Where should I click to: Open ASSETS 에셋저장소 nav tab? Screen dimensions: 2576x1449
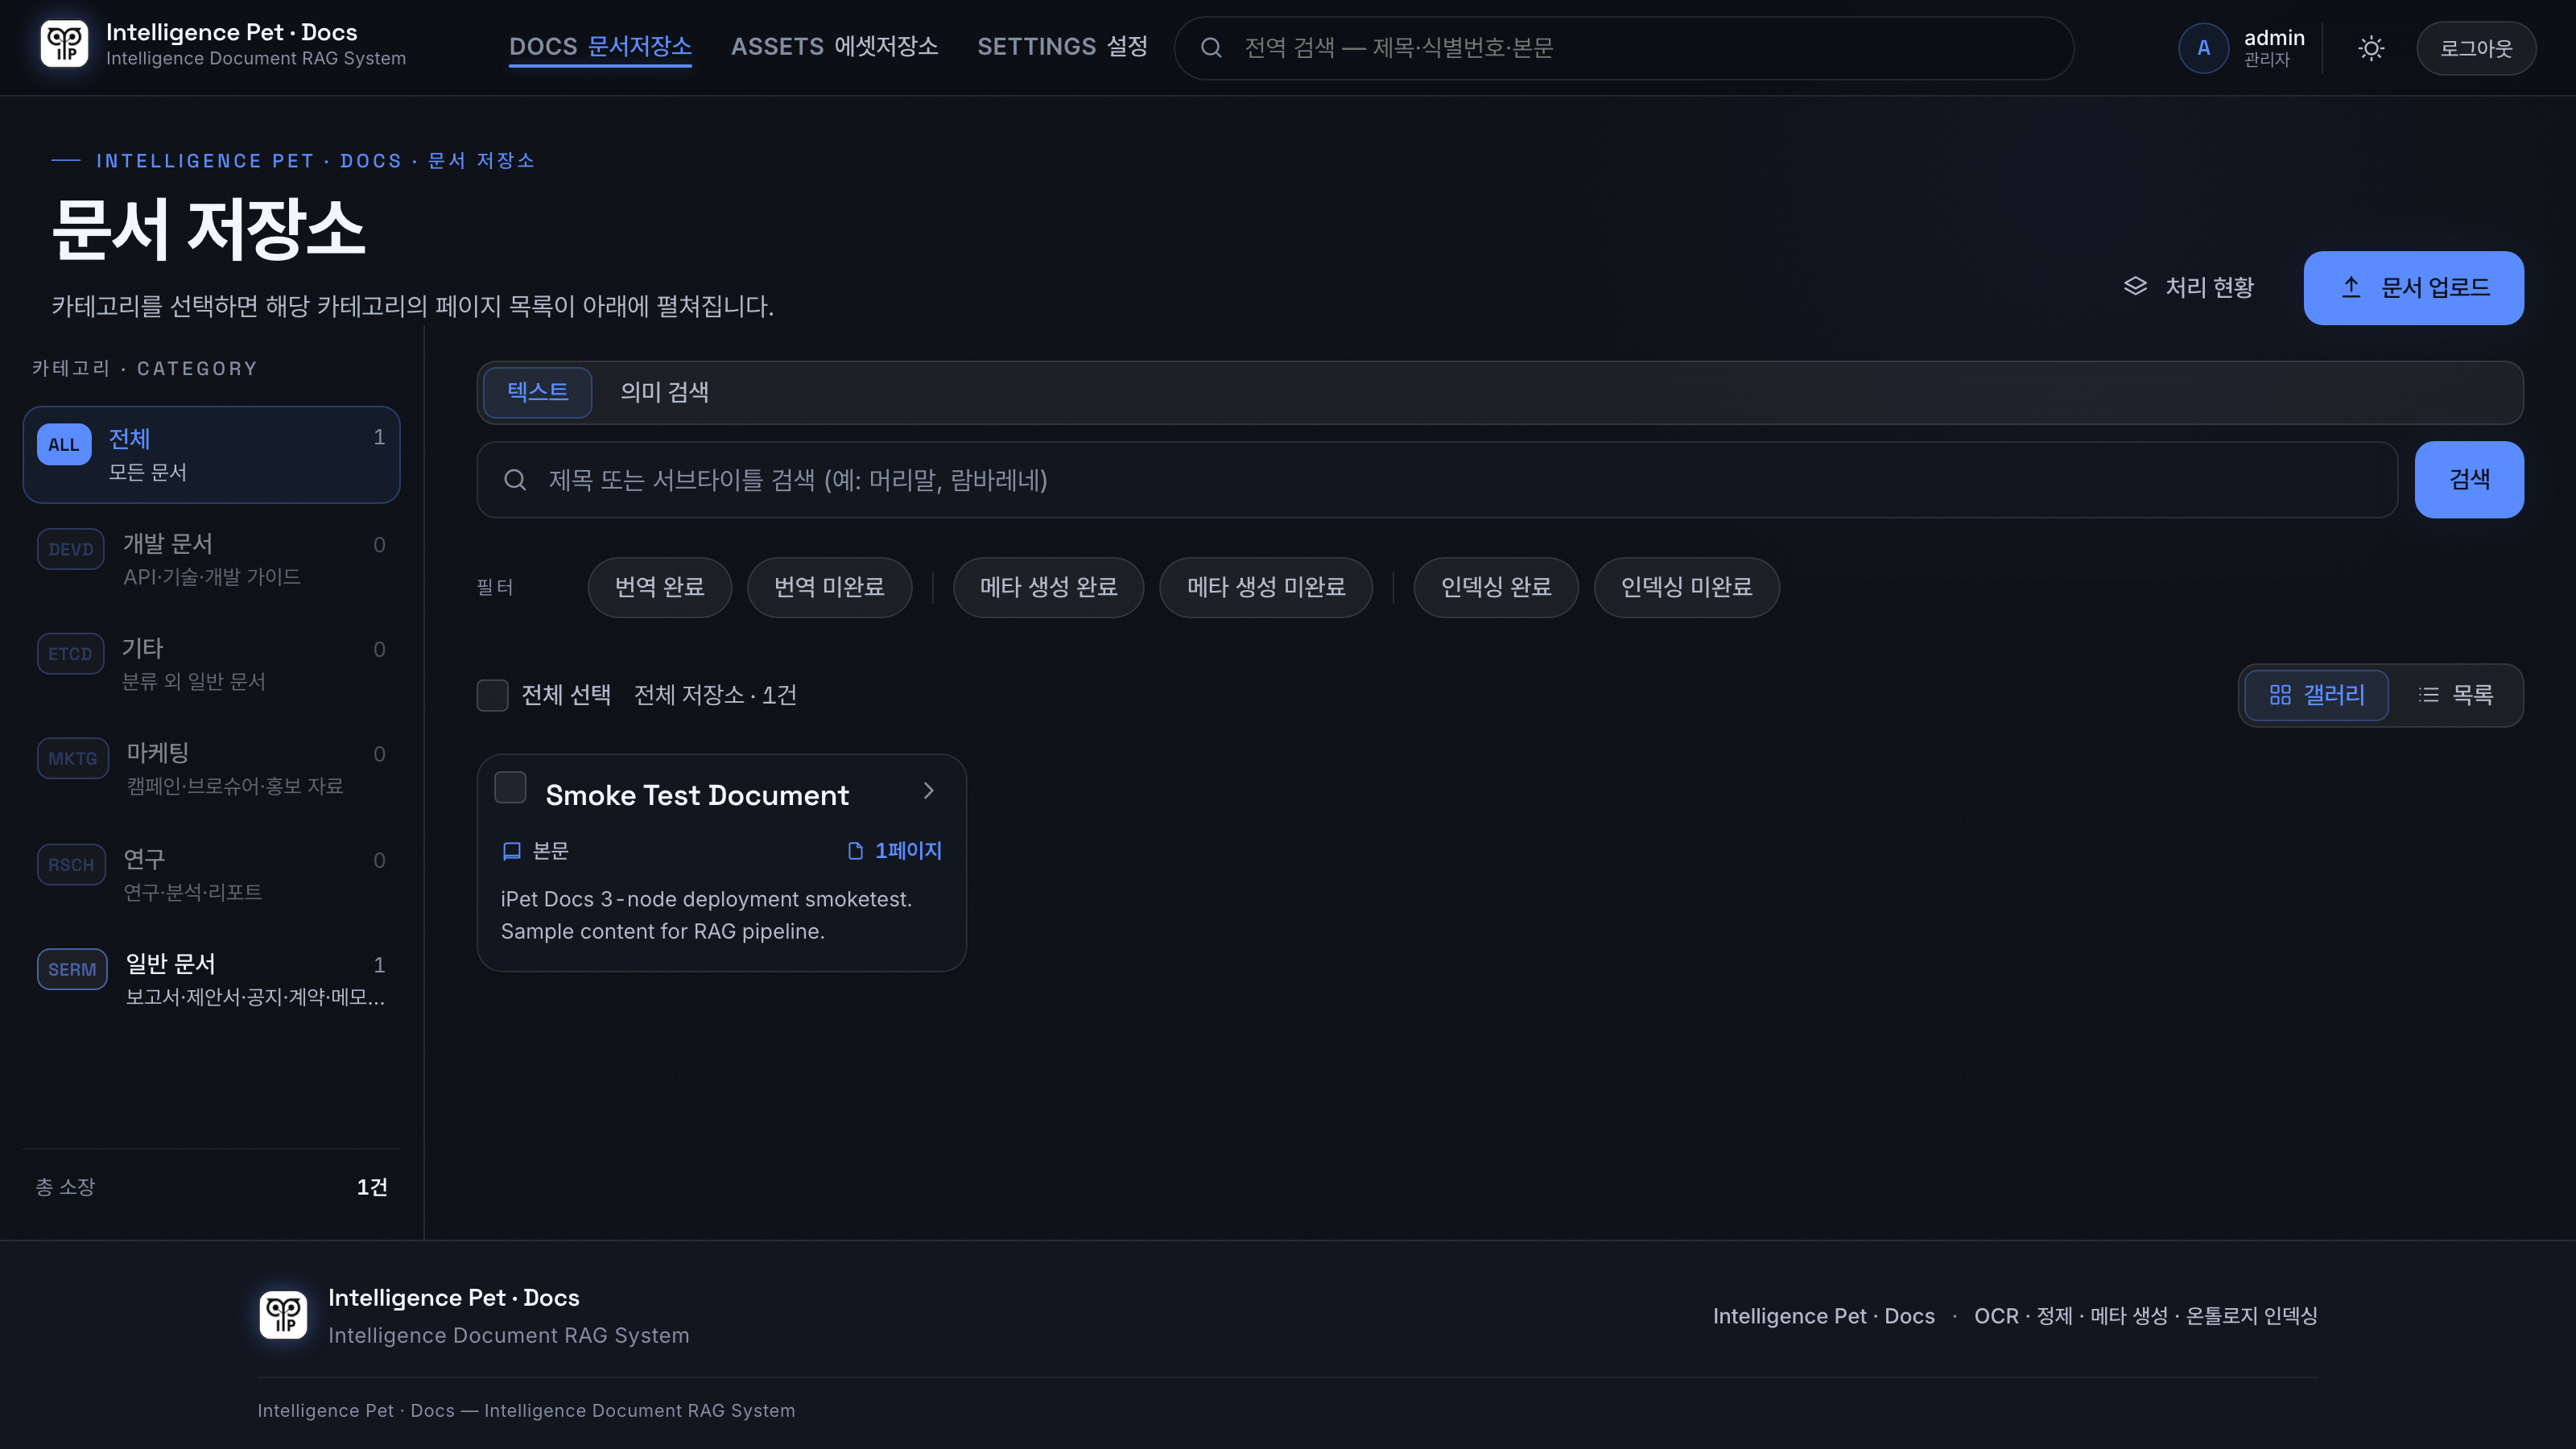834,47
